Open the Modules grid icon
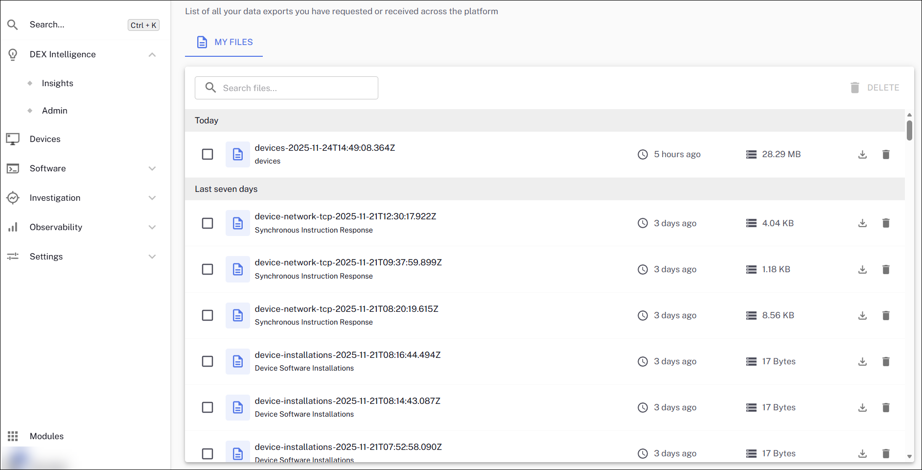Viewport: 922px width, 470px height. tap(13, 436)
